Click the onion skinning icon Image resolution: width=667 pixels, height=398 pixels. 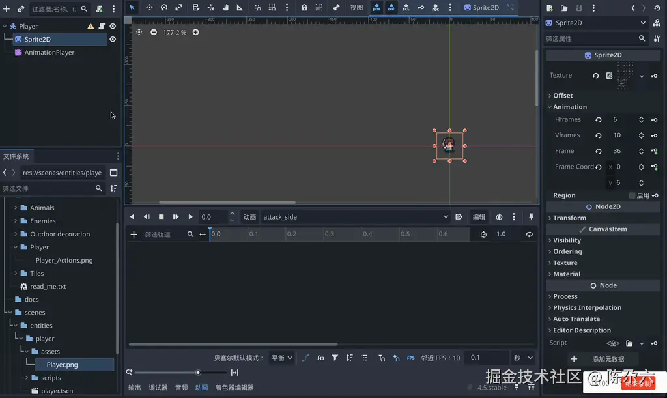(x=499, y=217)
